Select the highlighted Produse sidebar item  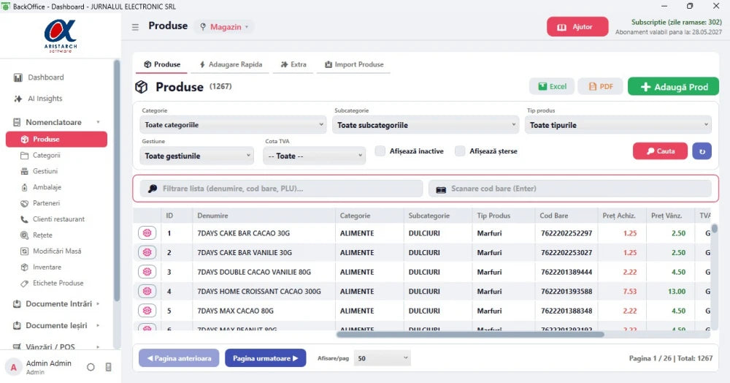[x=56, y=140]
